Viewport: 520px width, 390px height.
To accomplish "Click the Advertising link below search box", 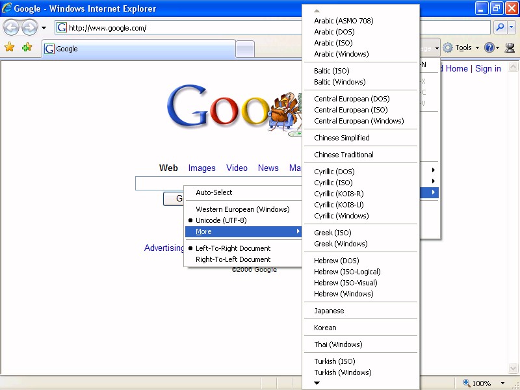I will (x=164, y=248).
